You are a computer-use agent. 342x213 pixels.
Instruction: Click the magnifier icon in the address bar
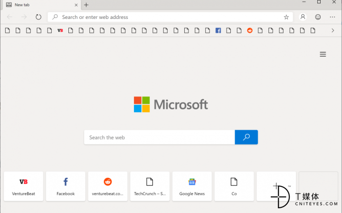click(55, 17)
